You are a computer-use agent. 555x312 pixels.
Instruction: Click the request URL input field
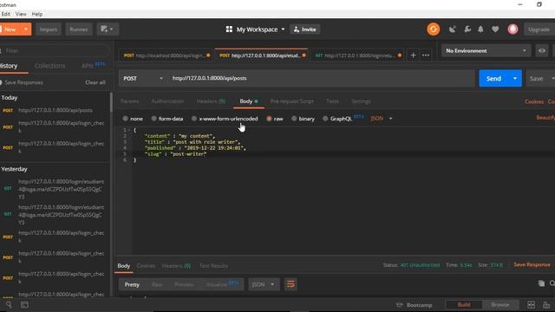[321, 79]
